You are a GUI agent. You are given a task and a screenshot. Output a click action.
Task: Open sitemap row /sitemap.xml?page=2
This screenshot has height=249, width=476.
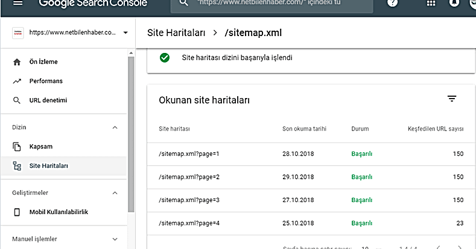click(x=311, y=177)
